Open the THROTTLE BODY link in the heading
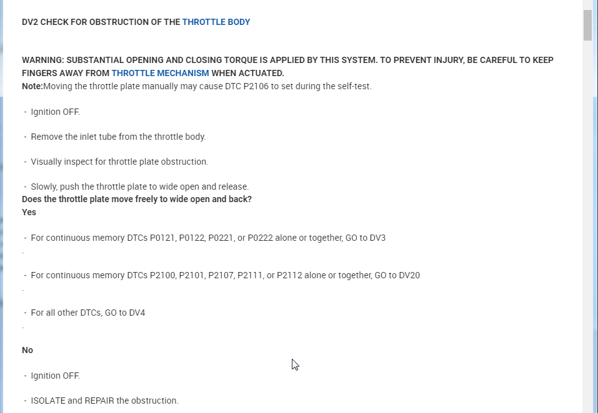 click(216, 22)
